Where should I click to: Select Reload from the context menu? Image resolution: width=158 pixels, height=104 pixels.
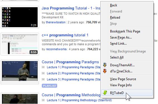pyautogui.click(x=115, y=17)
